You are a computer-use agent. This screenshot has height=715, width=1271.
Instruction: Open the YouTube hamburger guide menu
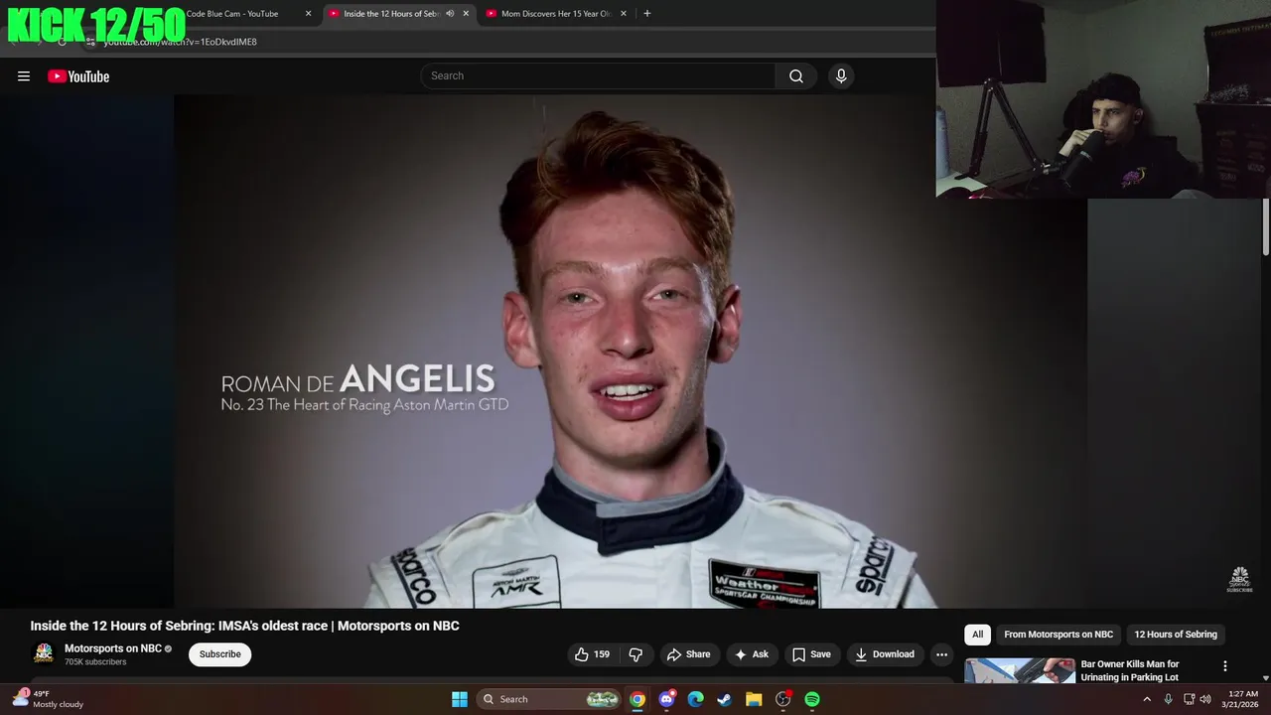click(24, 76)
